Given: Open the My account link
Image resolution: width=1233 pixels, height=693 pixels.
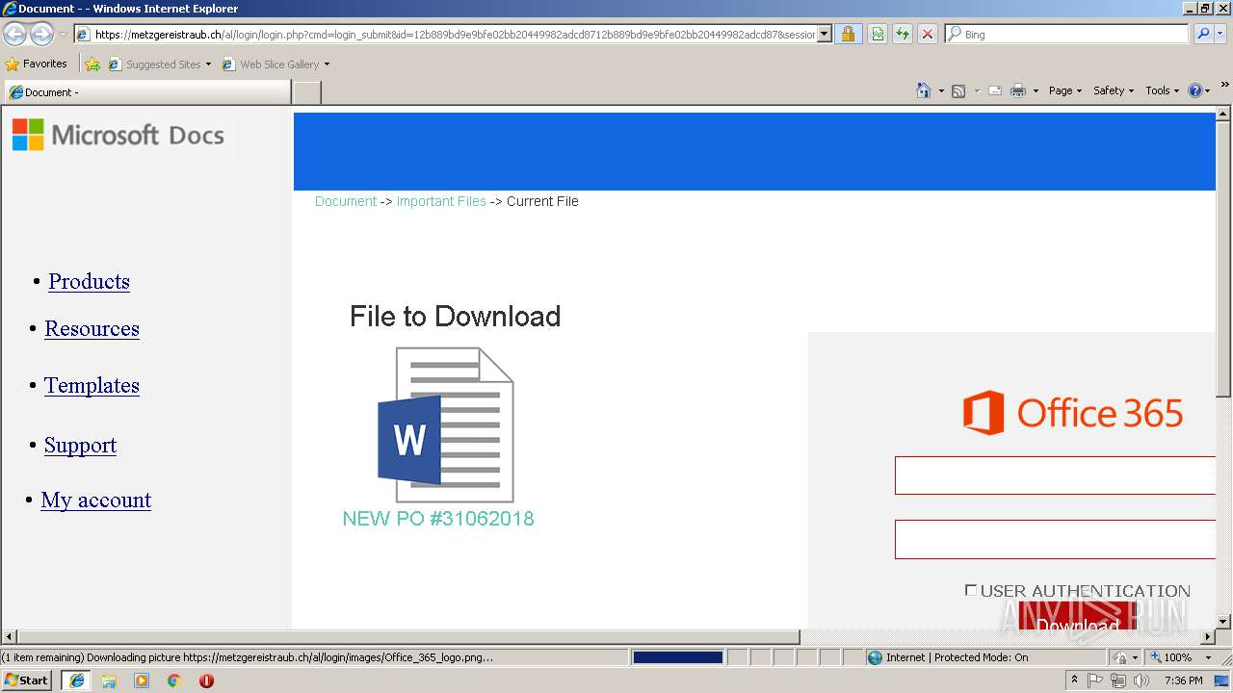Looking at the screenshot, I should click(x=96, y=500).
